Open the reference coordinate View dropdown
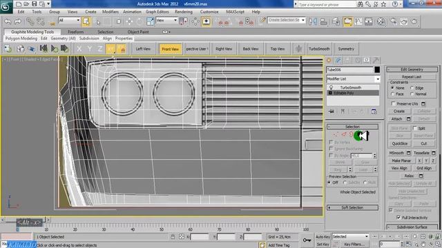This screenshot has height=248, width=442. [166, 20]
